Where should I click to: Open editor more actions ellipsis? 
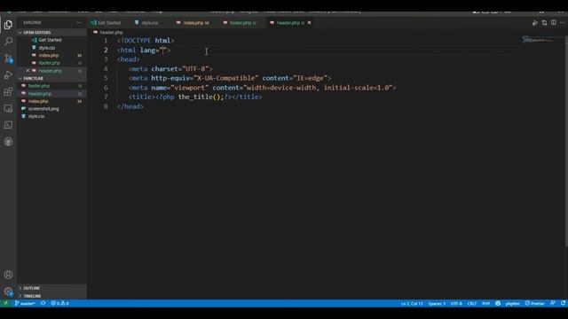click(563, 22)
